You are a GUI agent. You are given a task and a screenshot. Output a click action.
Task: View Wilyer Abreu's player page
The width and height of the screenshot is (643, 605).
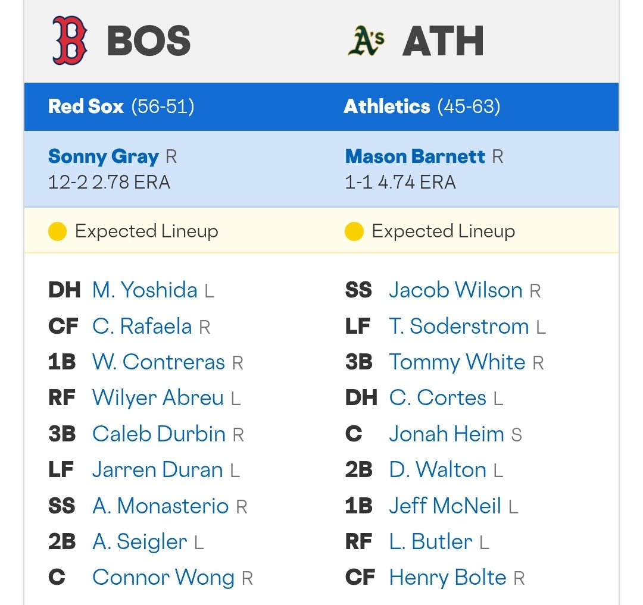(x=158, y=398)
